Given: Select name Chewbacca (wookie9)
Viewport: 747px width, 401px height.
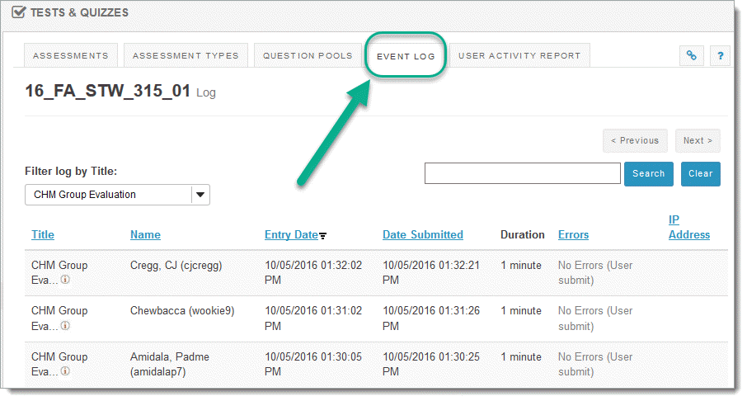Looking at the screenshot, I should tap(182, 310).
